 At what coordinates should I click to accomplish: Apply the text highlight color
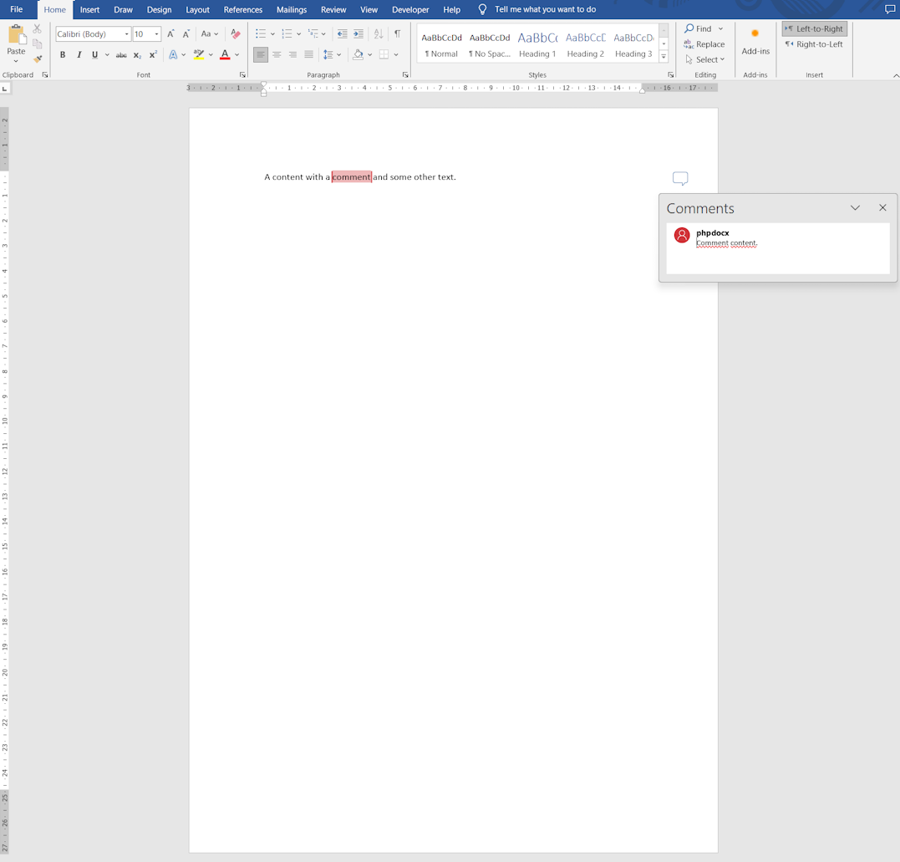[x=199, y=54]
